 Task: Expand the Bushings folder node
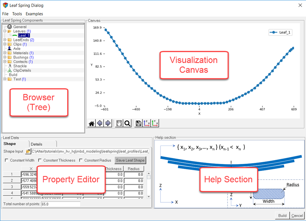5,57
